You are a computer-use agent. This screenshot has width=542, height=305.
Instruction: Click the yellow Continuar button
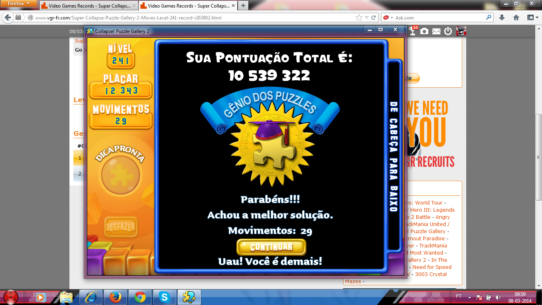[271, 247]
